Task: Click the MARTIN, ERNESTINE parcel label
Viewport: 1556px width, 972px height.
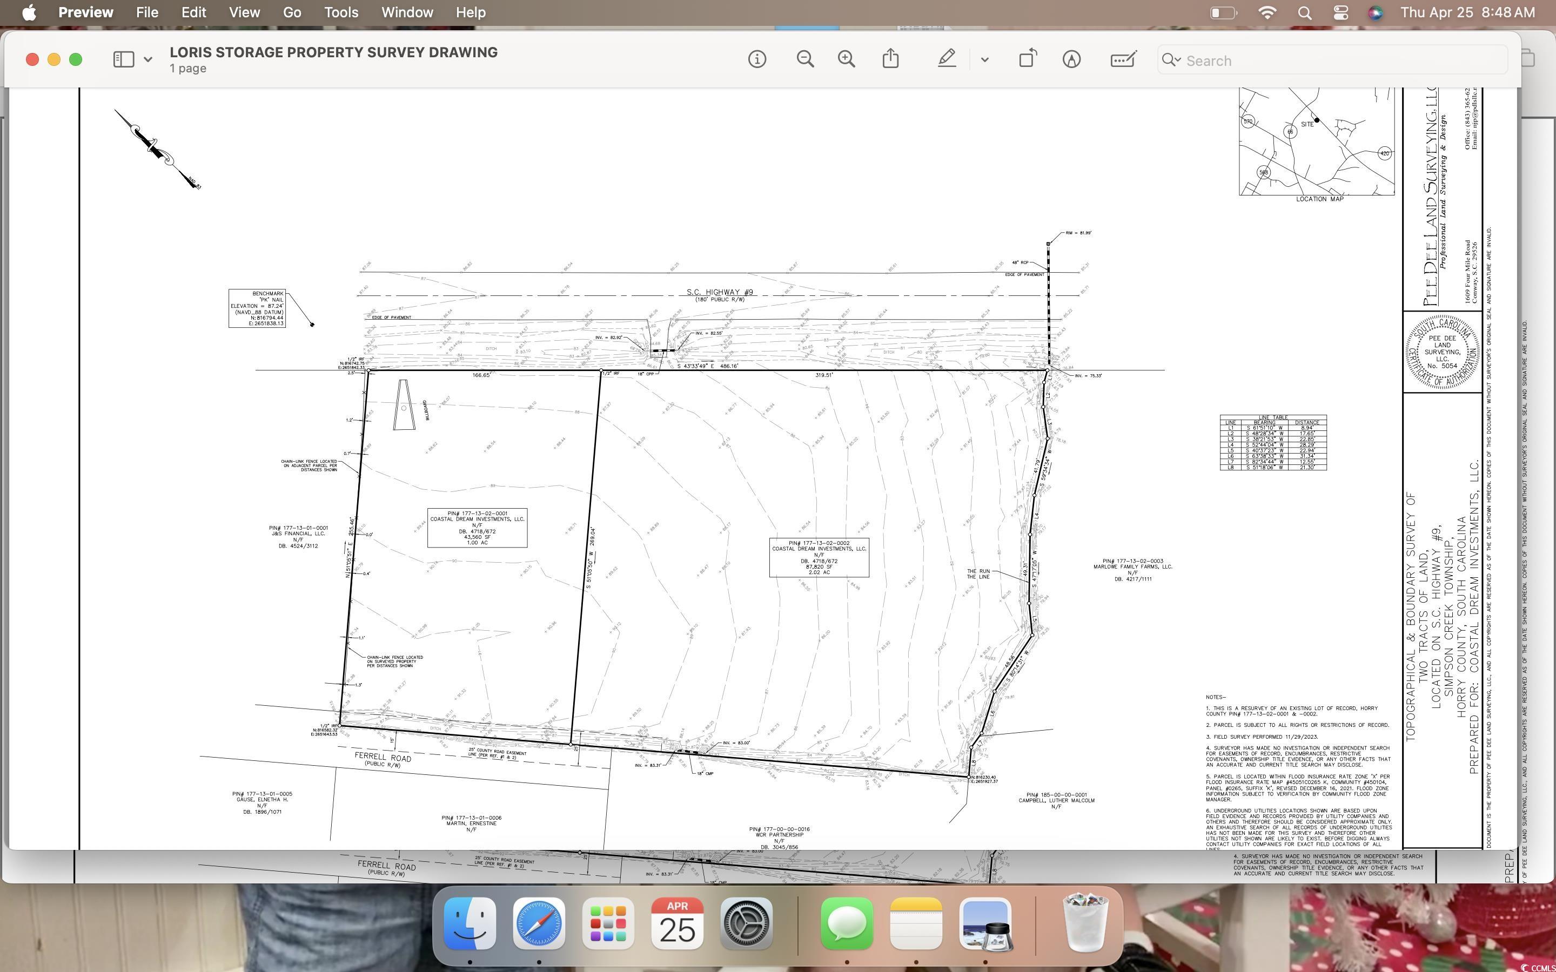Action: (471, 823)
